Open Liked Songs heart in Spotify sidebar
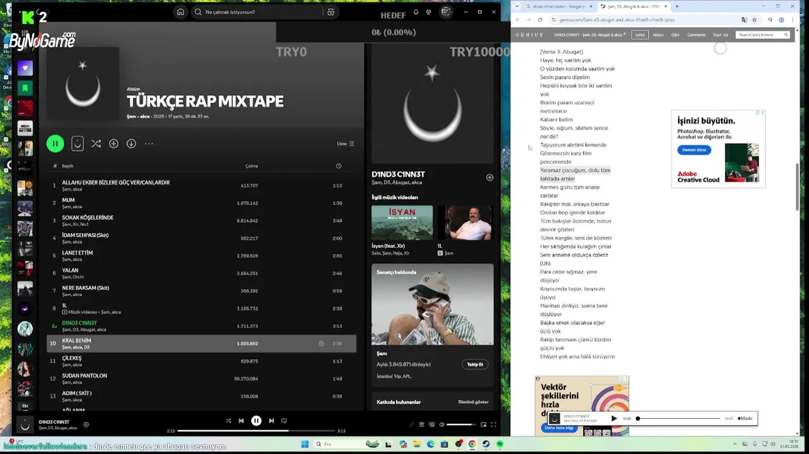The width and height of the screenshot is (809, 454). [25, 68]
